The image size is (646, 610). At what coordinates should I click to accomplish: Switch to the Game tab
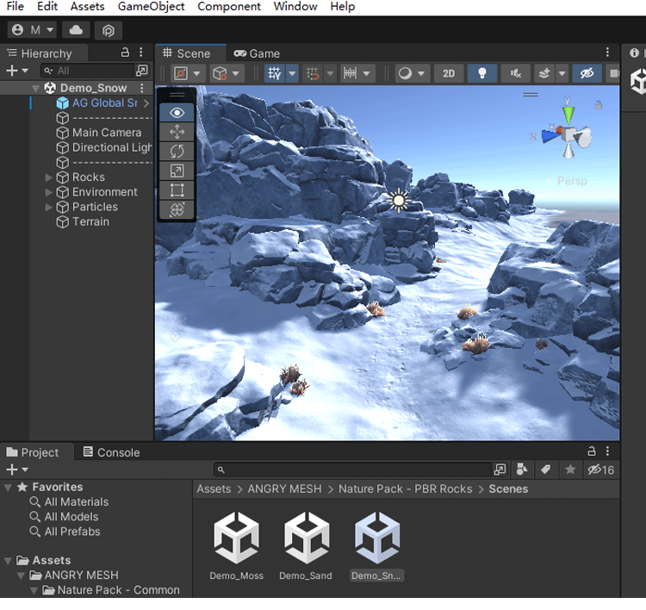point(258,53)
